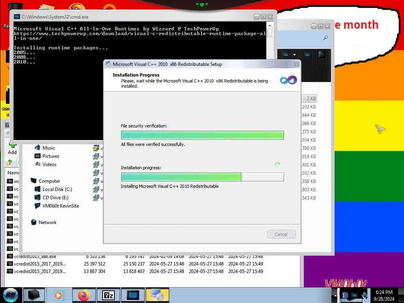The width and height of the screenshot is (404, 303).
Task: Click the cmd.exe title bar icon
Action: 17,17
